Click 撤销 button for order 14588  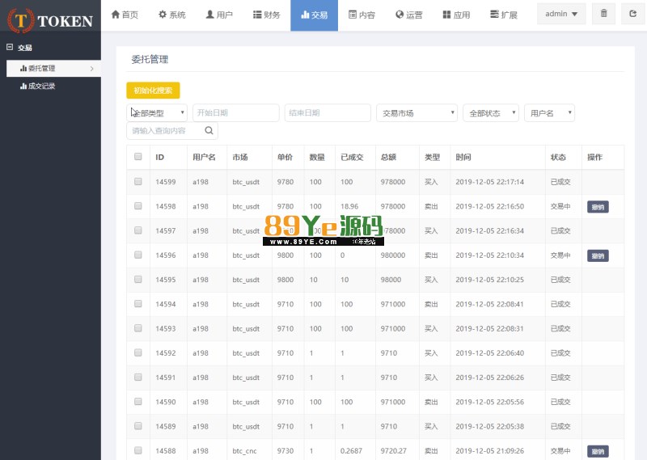598,451
